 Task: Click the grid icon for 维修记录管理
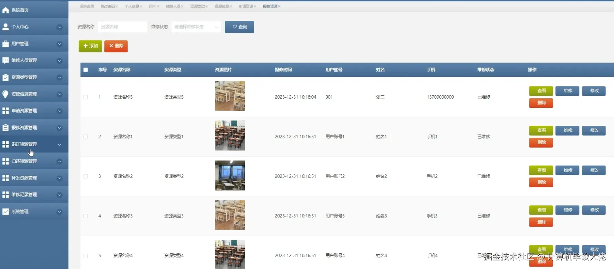5,195
